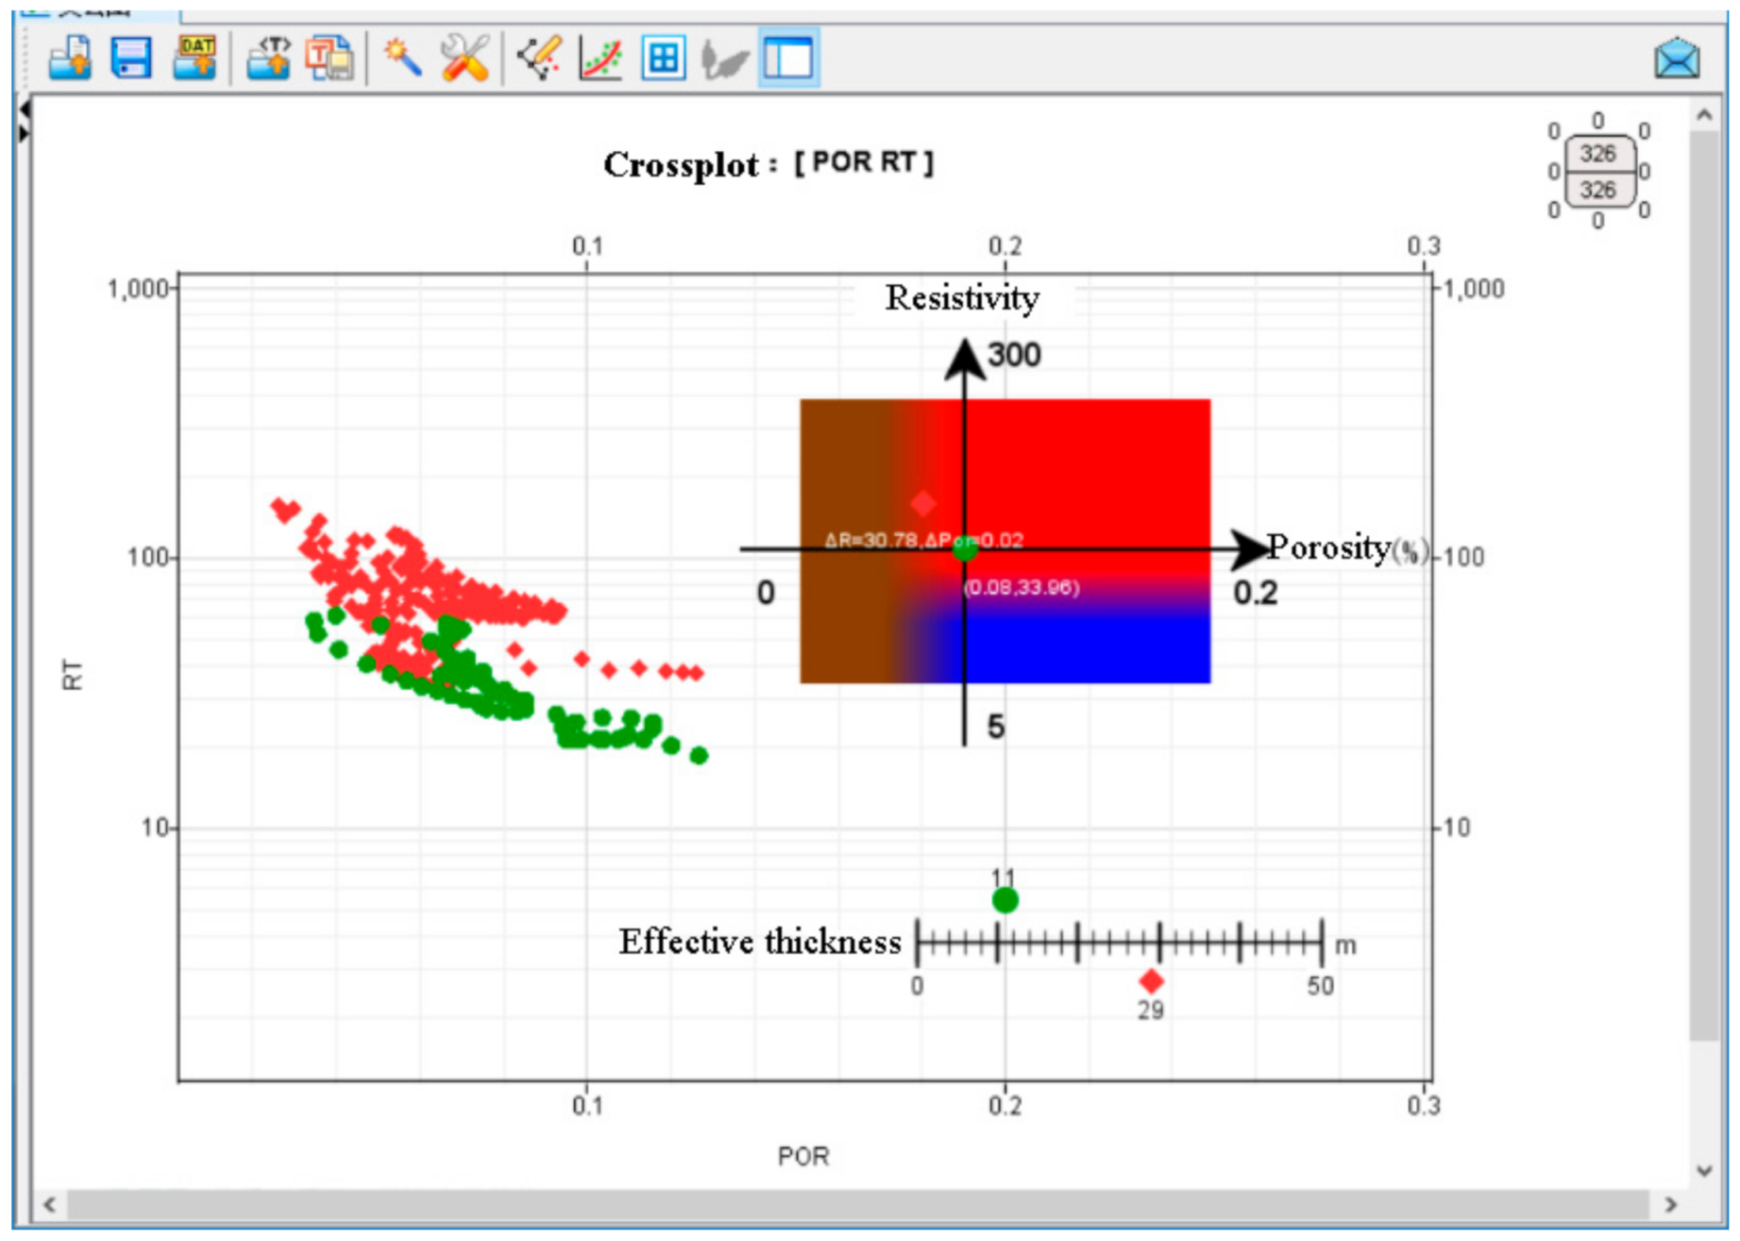The width and height of the screenshot is (1740, 1241).
Task: Click the regression curve fitting icon
Action: (601, 58)
